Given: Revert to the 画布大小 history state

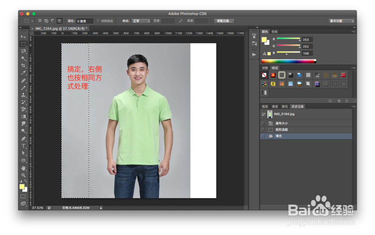Looking at the screenshot, I should [x=306, y=123].
